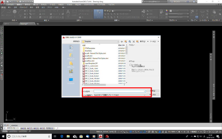Open File Explorer from the taskbar

tap(68, 136)
